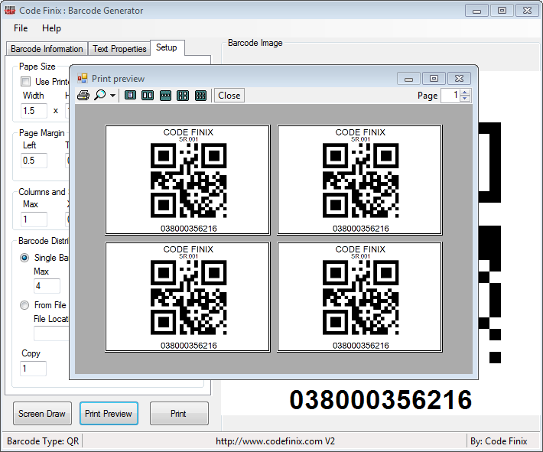
Task: Click the Screen Draw button
Action: [42, 414]
